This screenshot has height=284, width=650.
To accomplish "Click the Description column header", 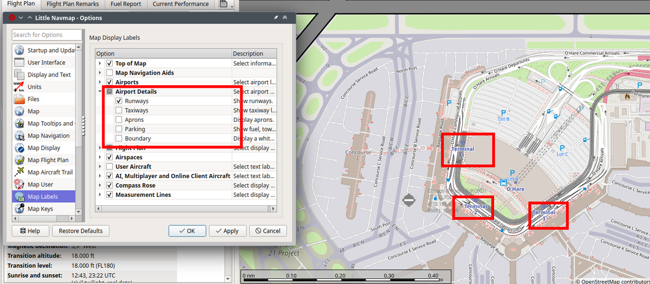I will [x=254, y=53].
